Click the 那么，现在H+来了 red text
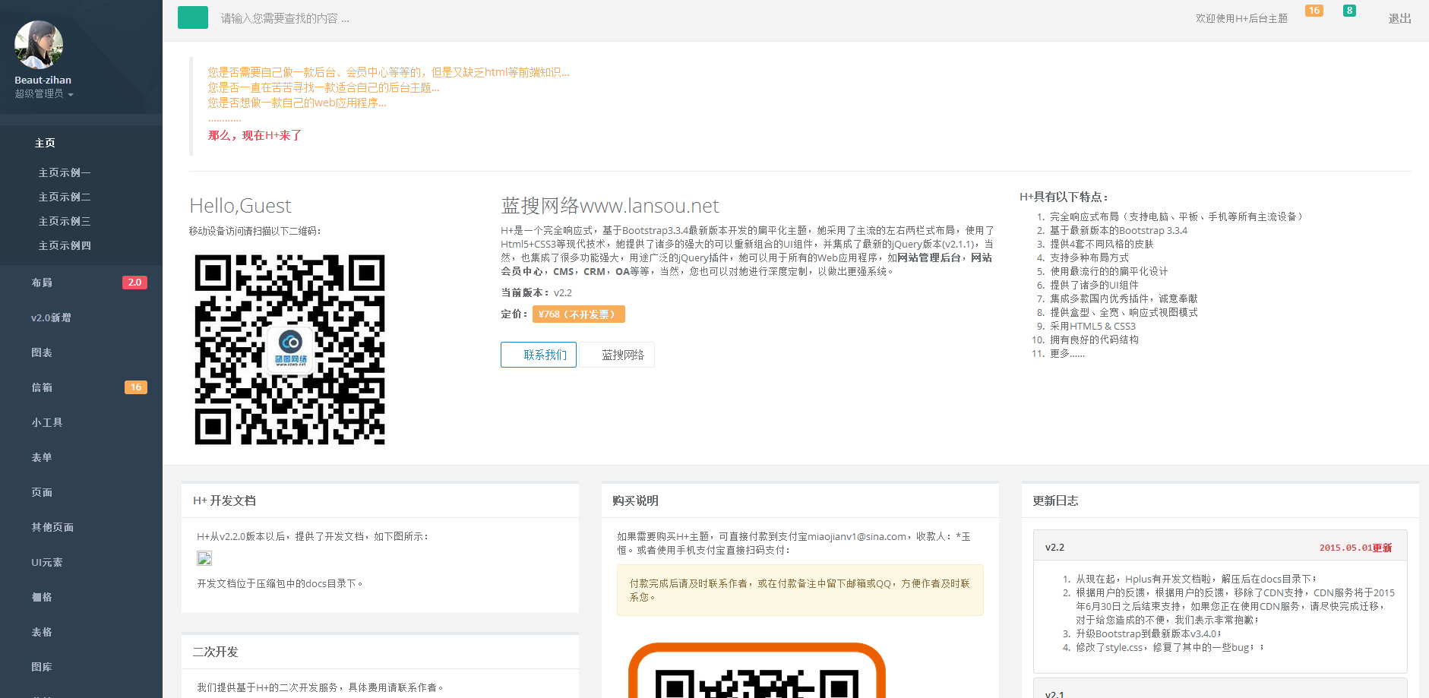The height and width of the screenshot is (698, 1429). [255, 135]
